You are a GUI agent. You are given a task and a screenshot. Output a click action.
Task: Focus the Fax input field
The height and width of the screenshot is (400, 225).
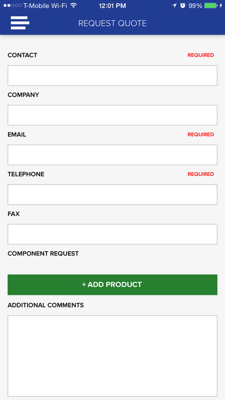click(113, 234)
